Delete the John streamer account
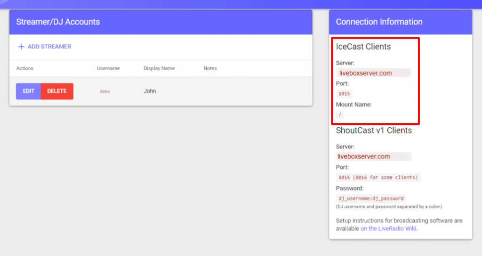The height and width of the screenshot is (256, 482). pos(57,91)
